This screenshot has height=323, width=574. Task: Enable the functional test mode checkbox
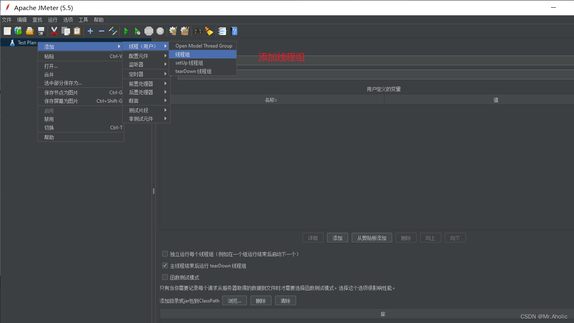click(165, 277)
